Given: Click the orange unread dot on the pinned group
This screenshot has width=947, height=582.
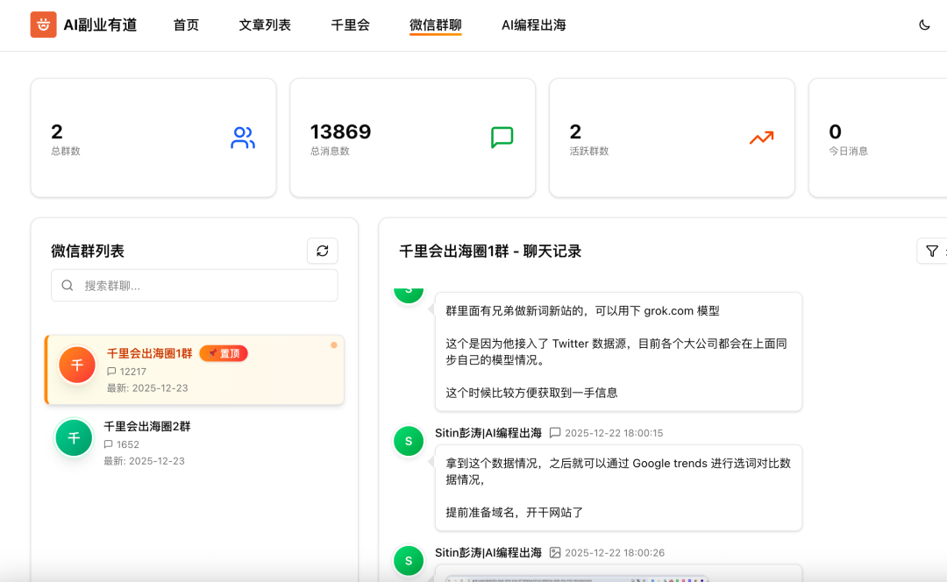Looking at the screenshot, I should coord(332,345).
